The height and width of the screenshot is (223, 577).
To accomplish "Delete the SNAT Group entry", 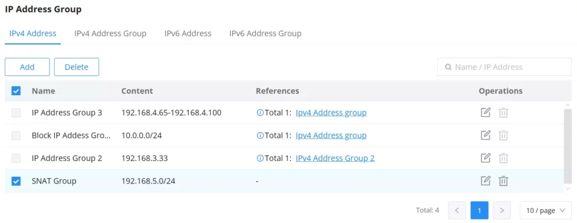I will point(503,181).
